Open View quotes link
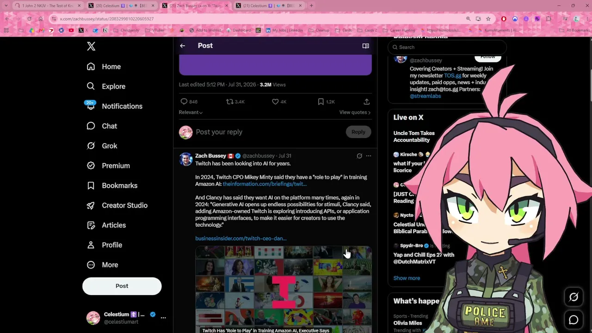Image resolution: width=592 pixels, height=333 pixels. 355,112
